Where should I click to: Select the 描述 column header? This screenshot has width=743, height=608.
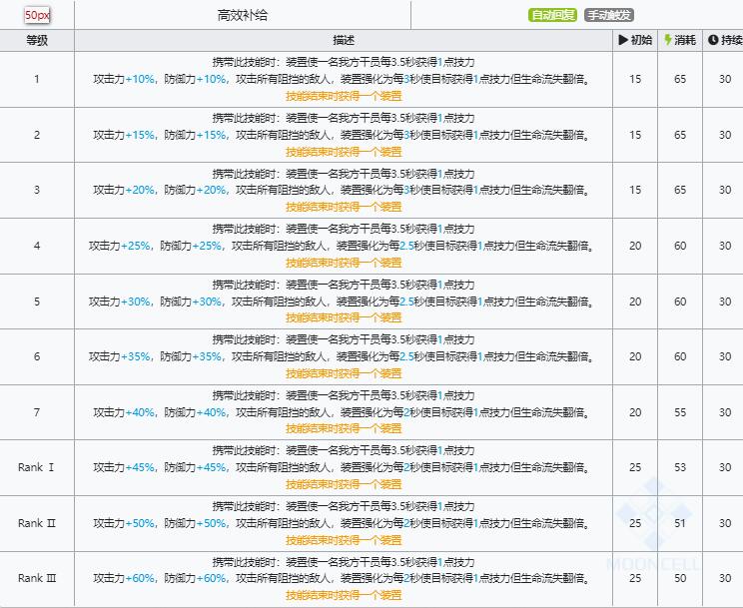click(344, 40)
